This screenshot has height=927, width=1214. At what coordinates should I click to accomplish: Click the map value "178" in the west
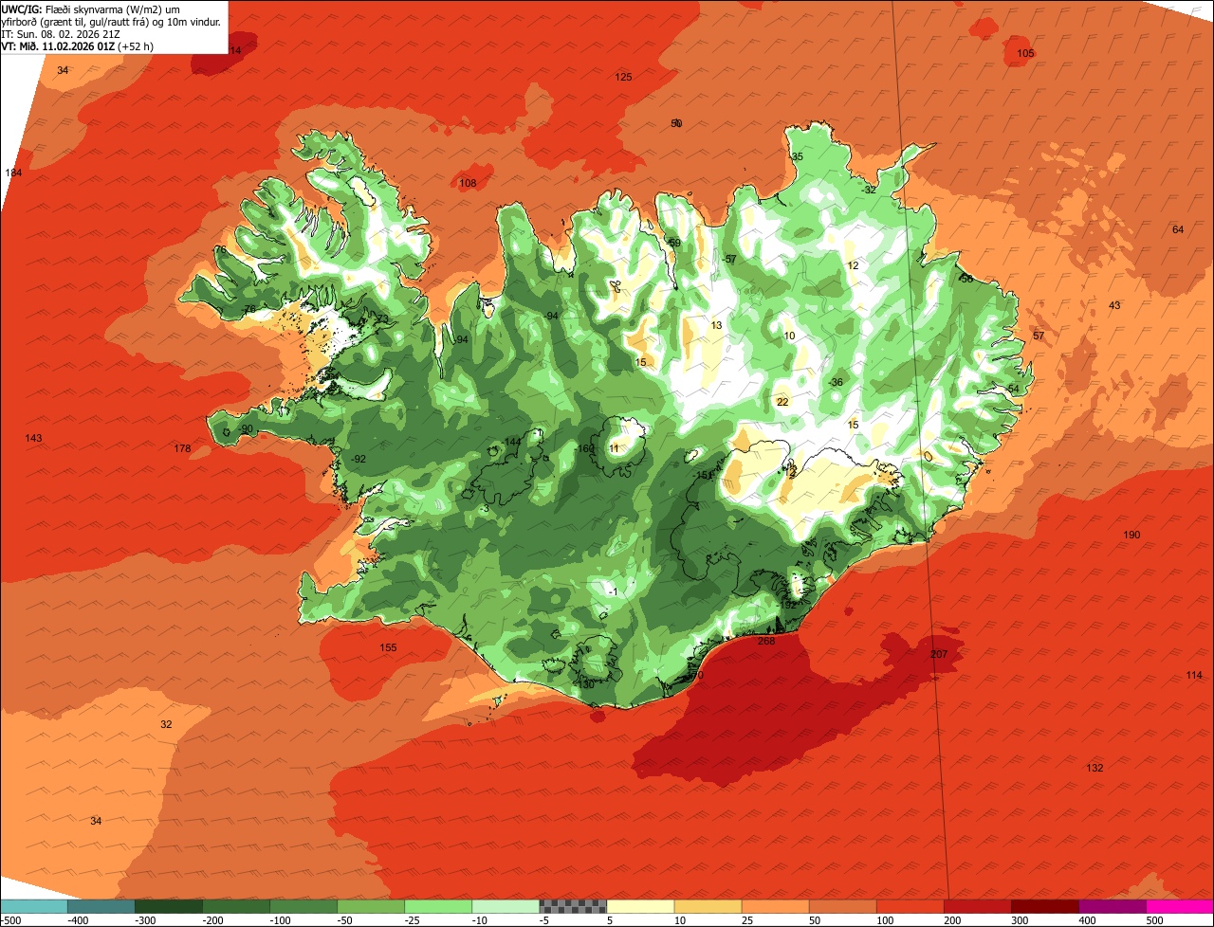click(182, 449)
